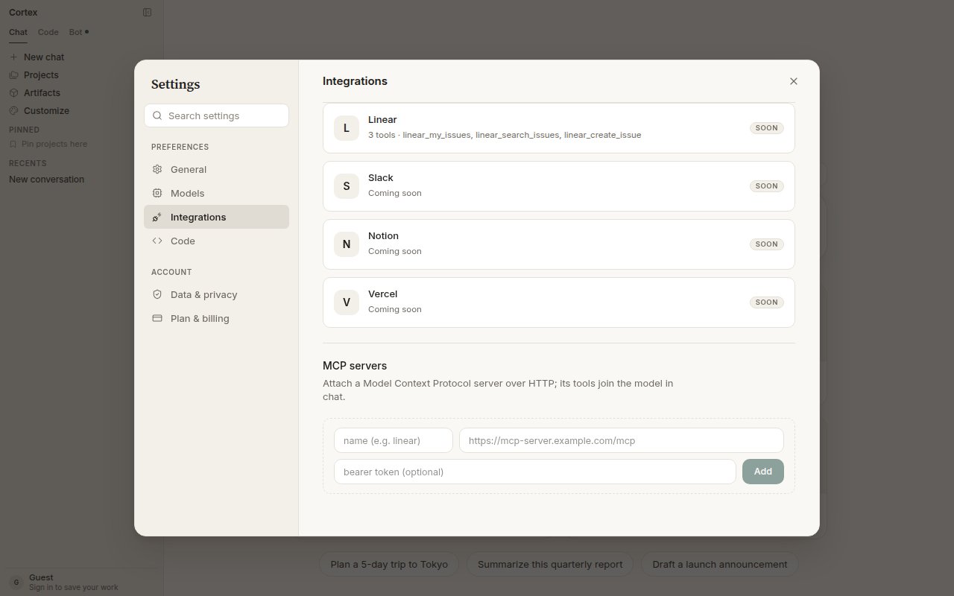Click the Integrations plug icon

tap(157, 217)
